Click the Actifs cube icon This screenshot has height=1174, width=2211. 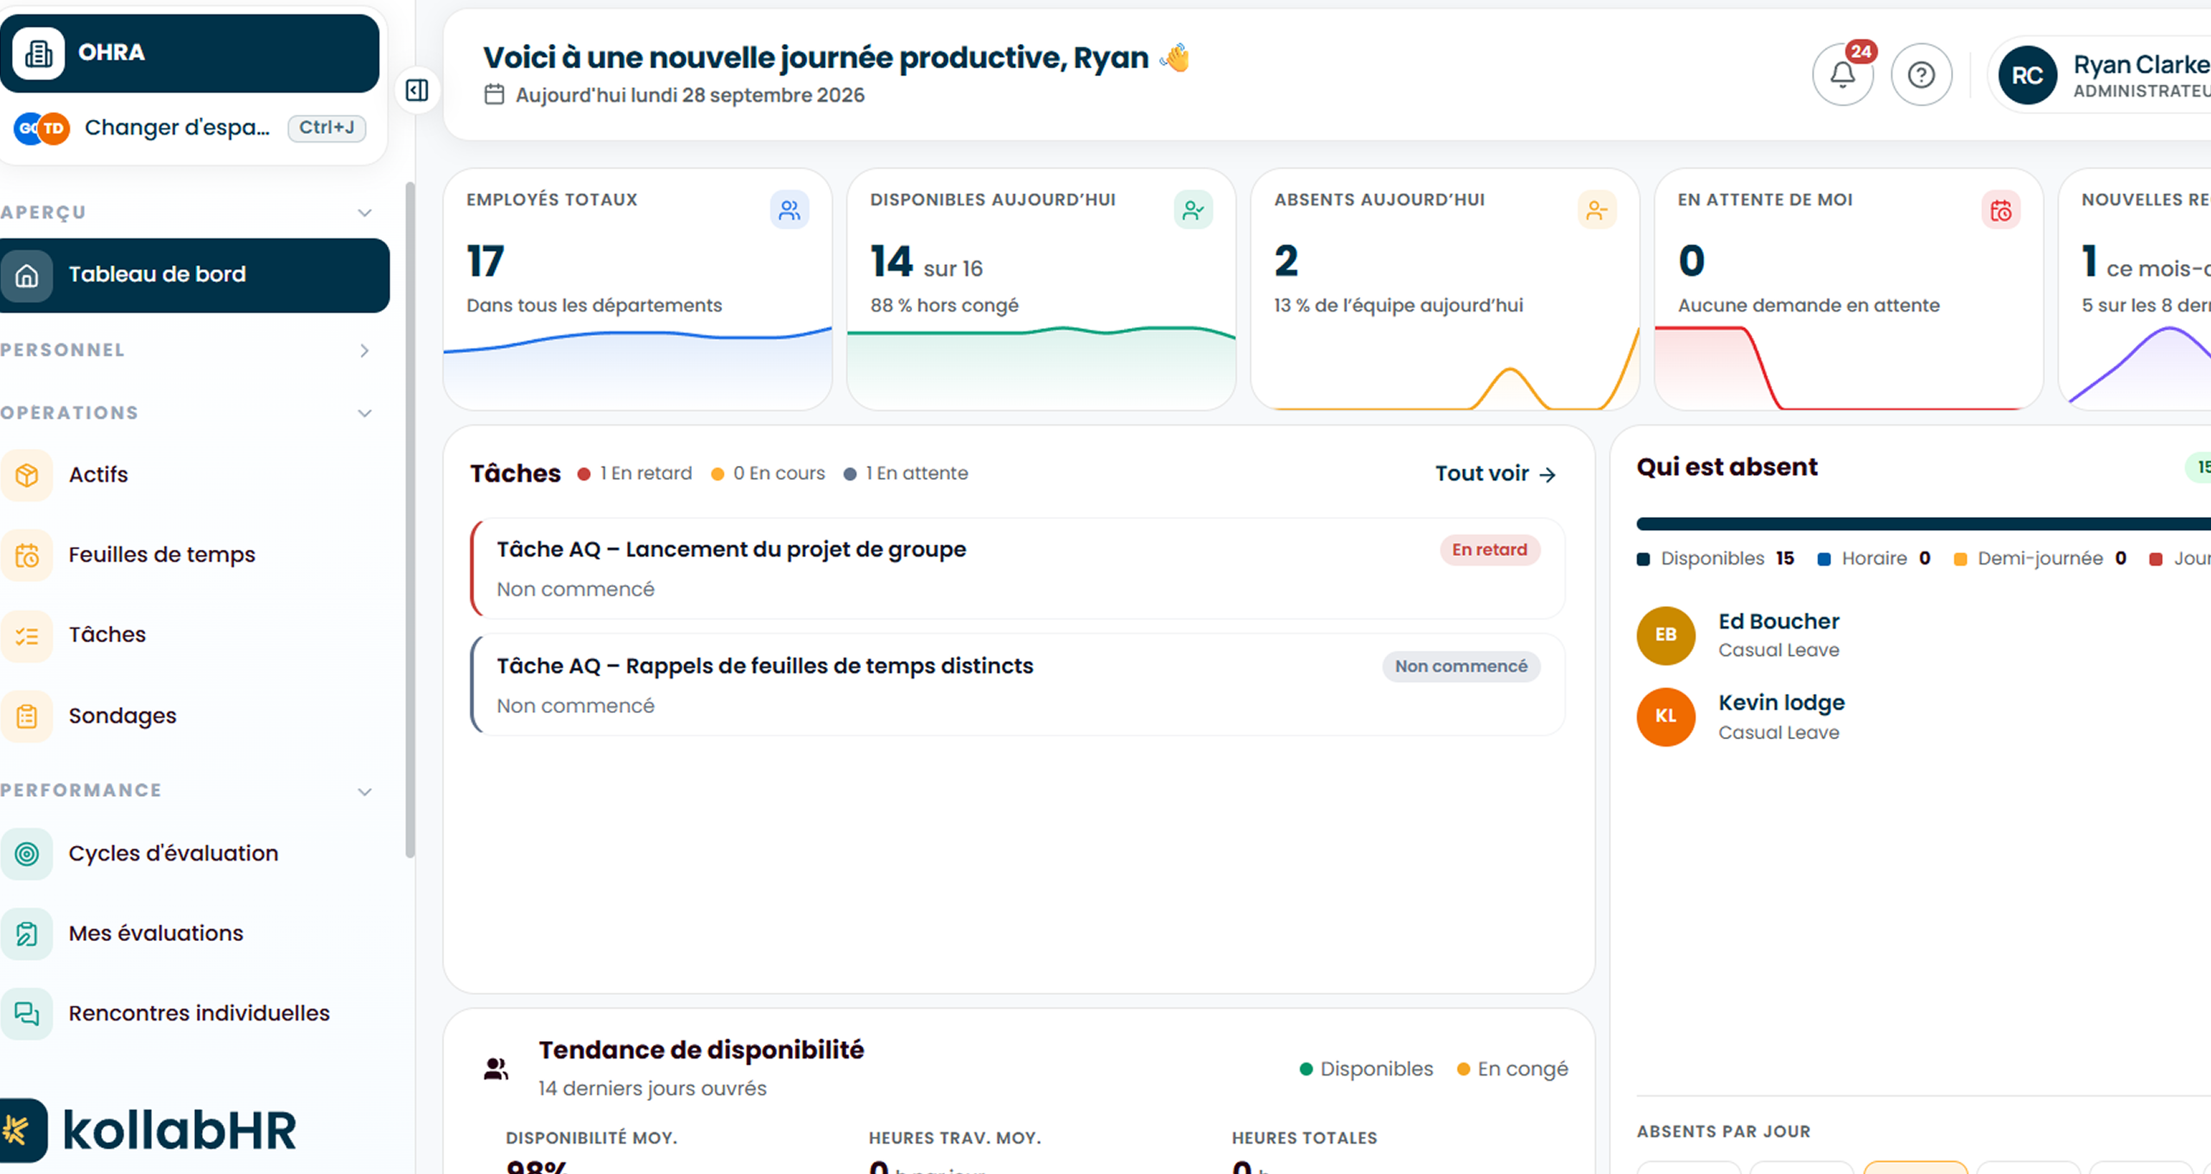click(x=27, y=475)
